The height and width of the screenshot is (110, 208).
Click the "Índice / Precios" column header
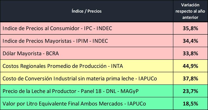[x=87, y=11]
